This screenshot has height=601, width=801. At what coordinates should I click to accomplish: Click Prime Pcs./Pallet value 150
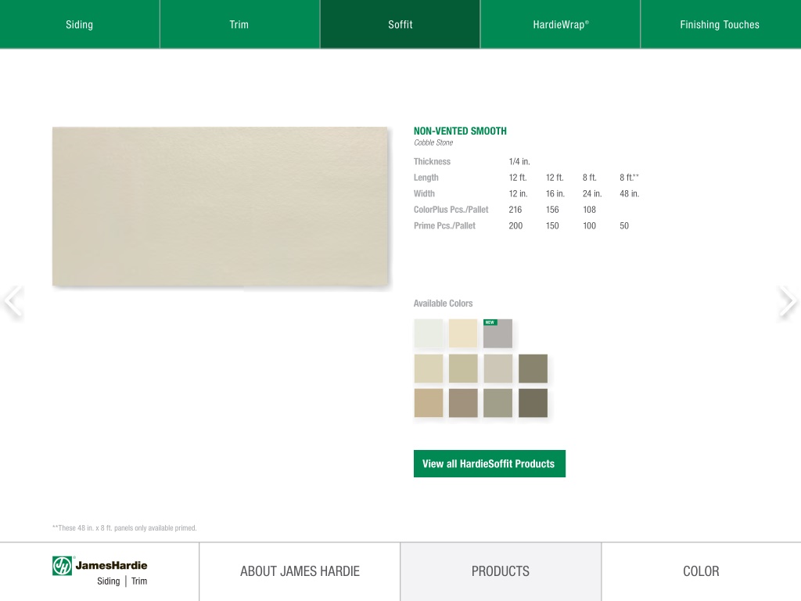[552, 226]
